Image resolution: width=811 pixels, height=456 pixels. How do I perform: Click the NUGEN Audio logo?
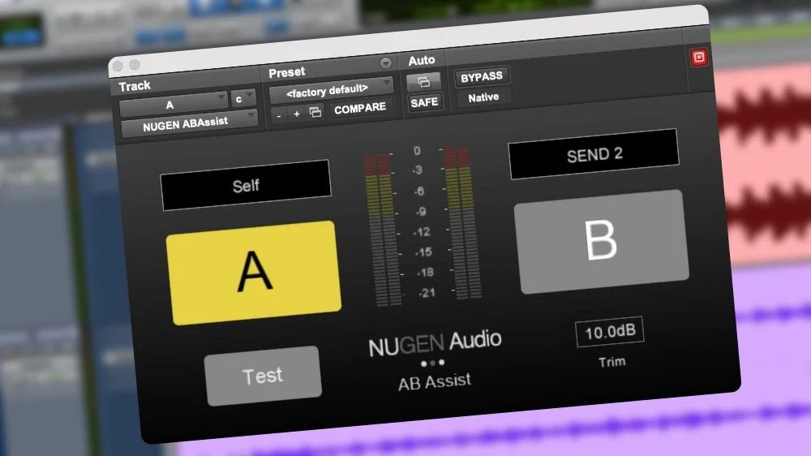435,344
